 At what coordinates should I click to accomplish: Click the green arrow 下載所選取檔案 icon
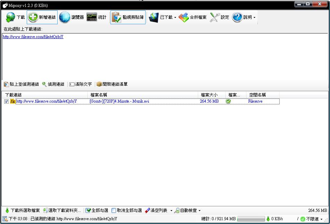(x=7, y=210)
